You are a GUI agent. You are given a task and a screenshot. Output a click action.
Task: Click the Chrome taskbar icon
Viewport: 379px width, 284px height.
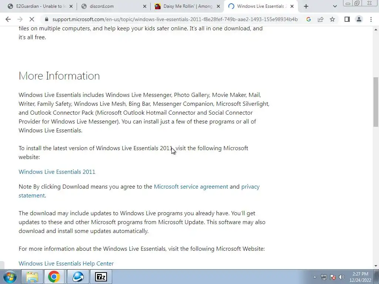click(x=54, y=277)
